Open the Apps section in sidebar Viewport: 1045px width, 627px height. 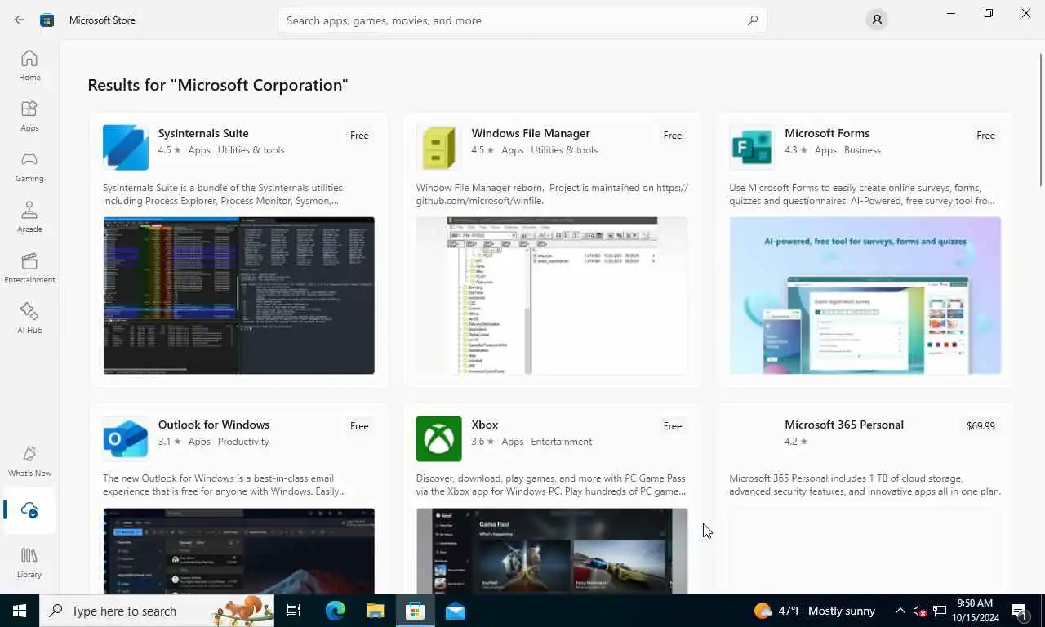[x=29, y=116]
